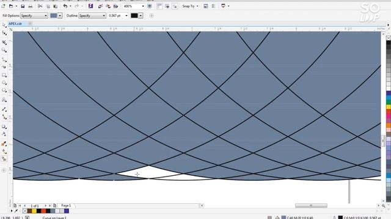Viewport: 391px width, 219px height.
Task: Toggle Show guidelines icon
Action: click(x=175, y=6)
